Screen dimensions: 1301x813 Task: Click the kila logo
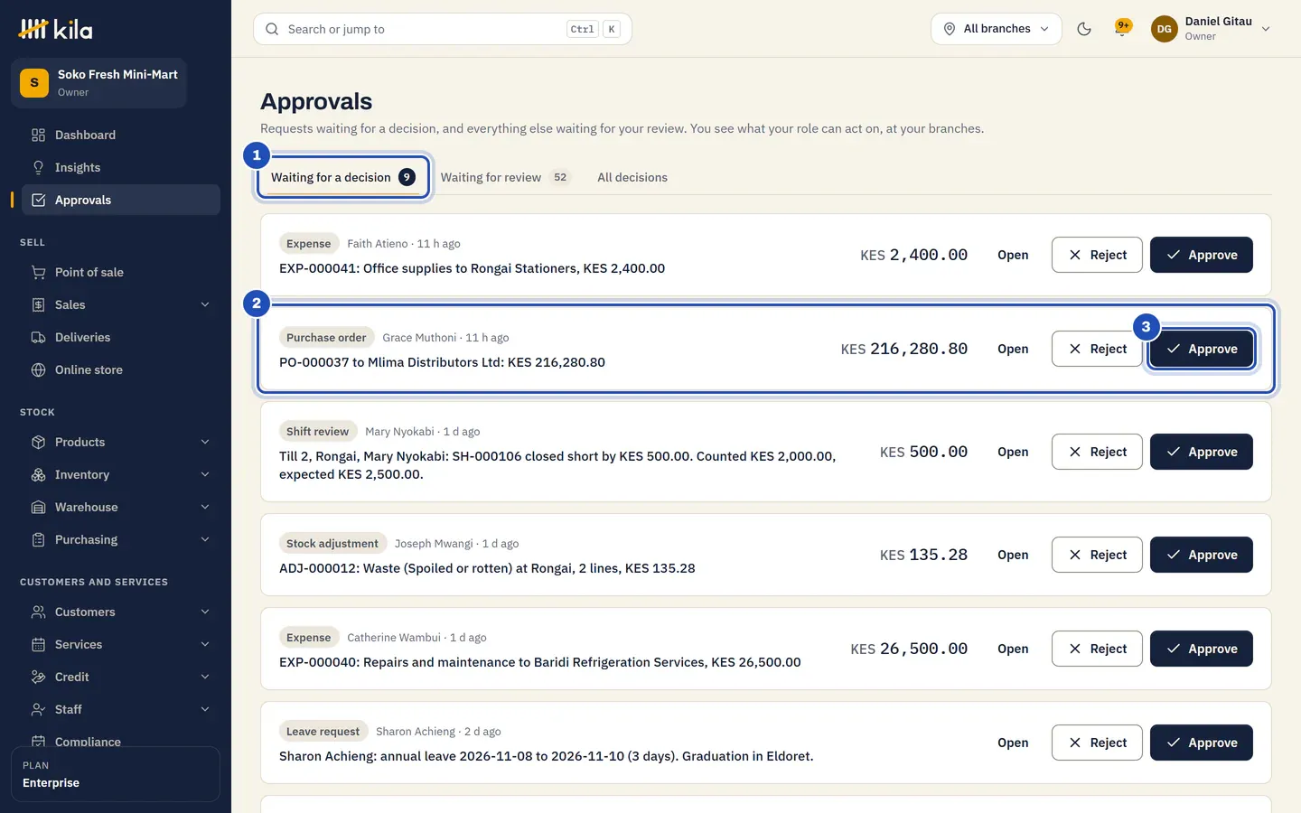56,30
